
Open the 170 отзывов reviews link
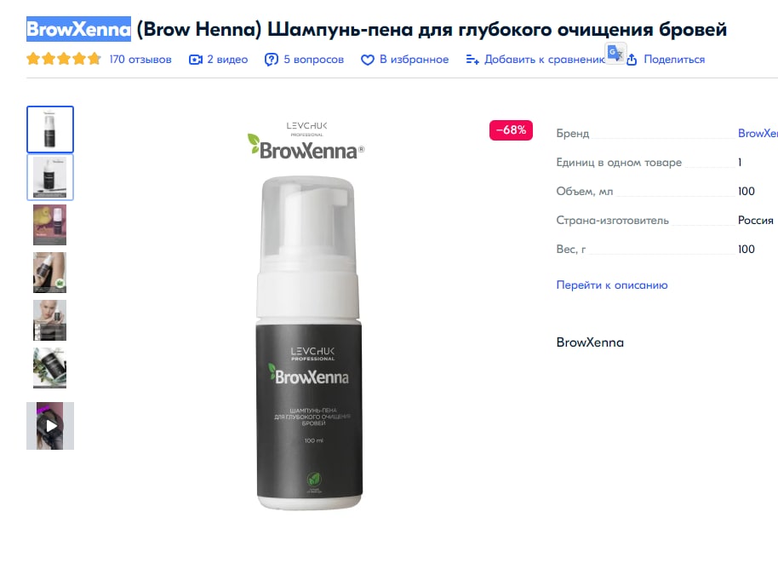pos(140,59)
